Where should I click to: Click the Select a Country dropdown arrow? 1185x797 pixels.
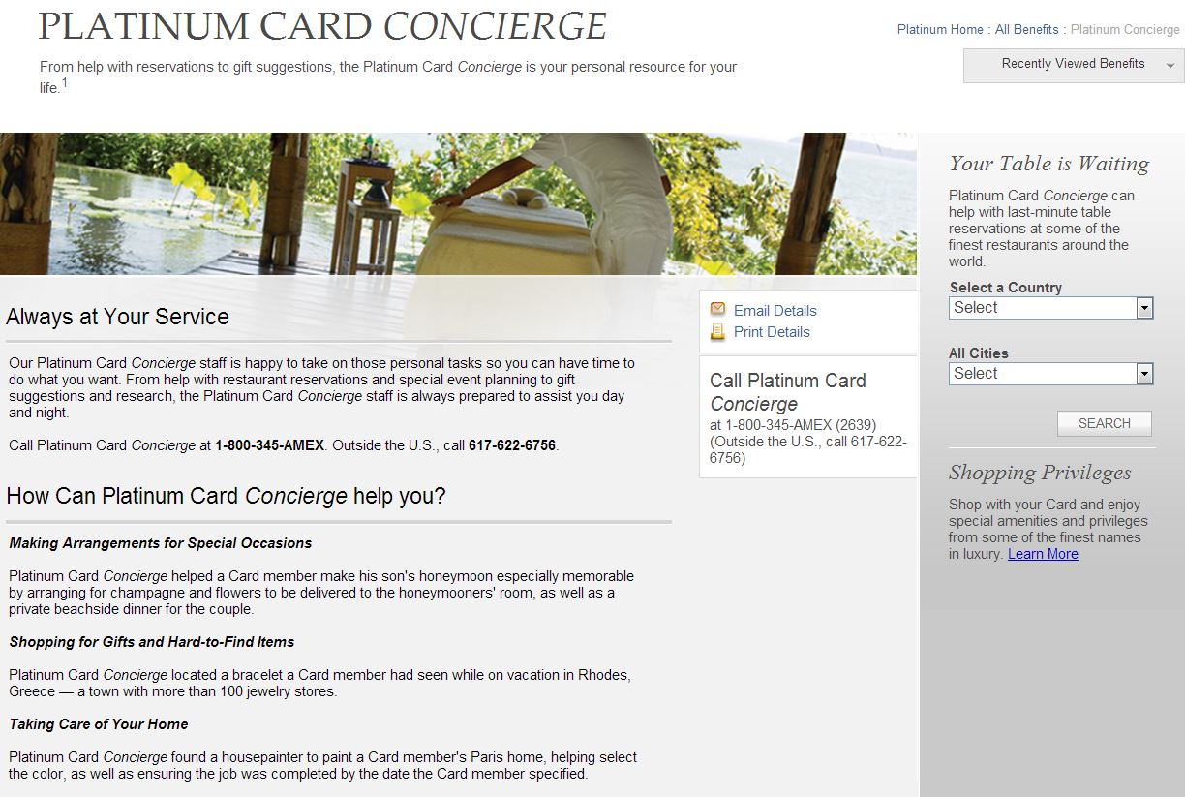click(x=1144, y=308)
